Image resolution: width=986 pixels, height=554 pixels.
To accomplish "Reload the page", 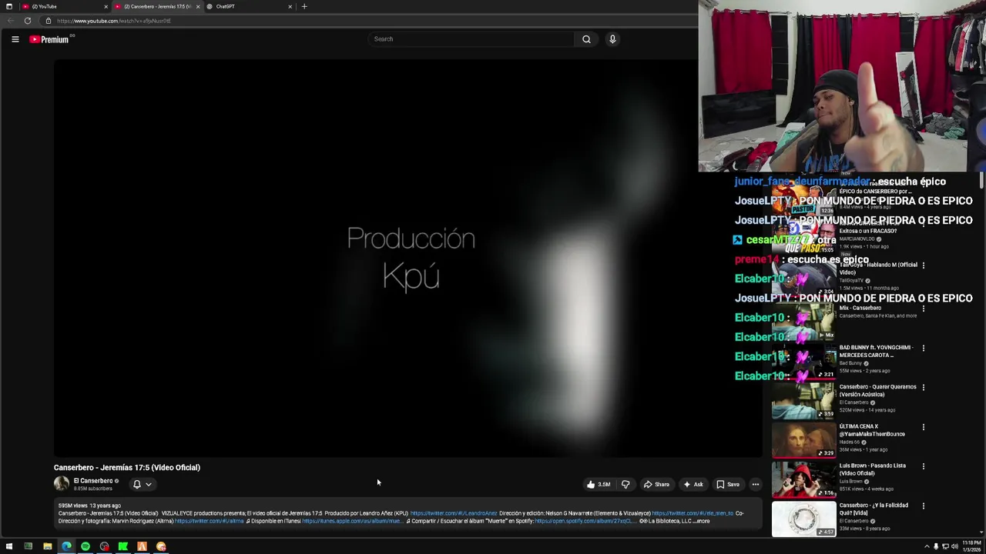I will pyautogui.click(x=28, y=21).
